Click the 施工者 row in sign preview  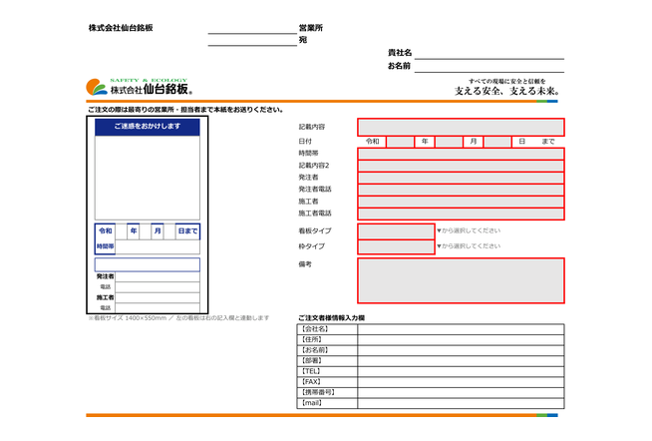148,298
